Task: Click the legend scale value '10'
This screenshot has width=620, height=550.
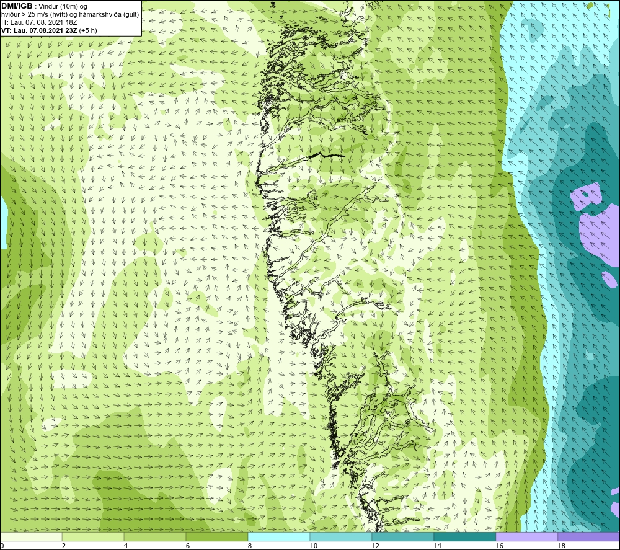Action: 314,546
